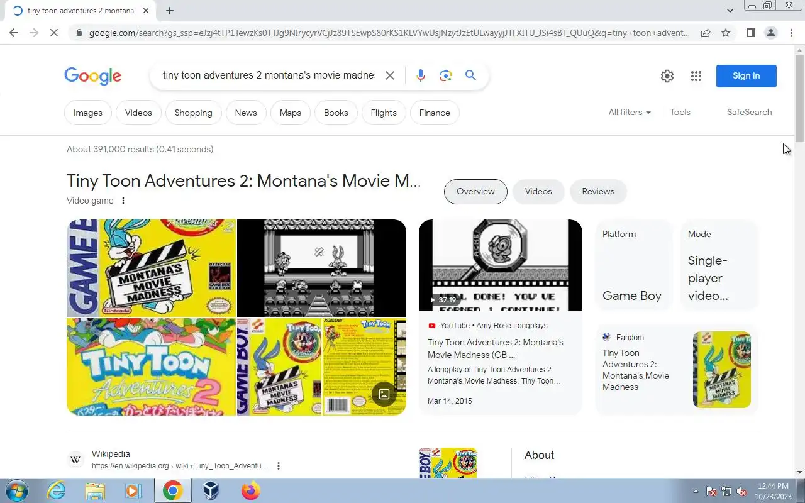Open SafeSearch settings

point(749,112)
